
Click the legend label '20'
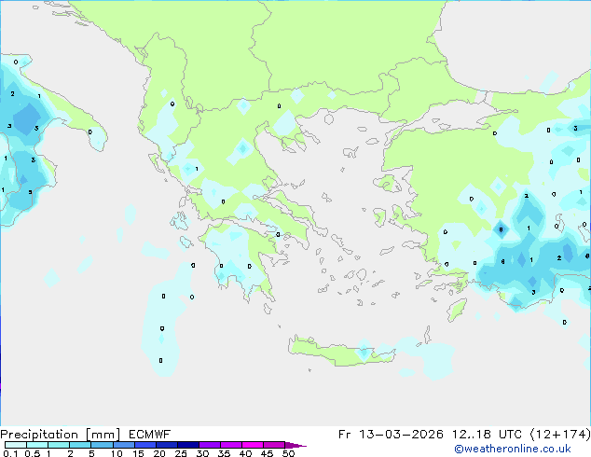click(x=159, y=453)
